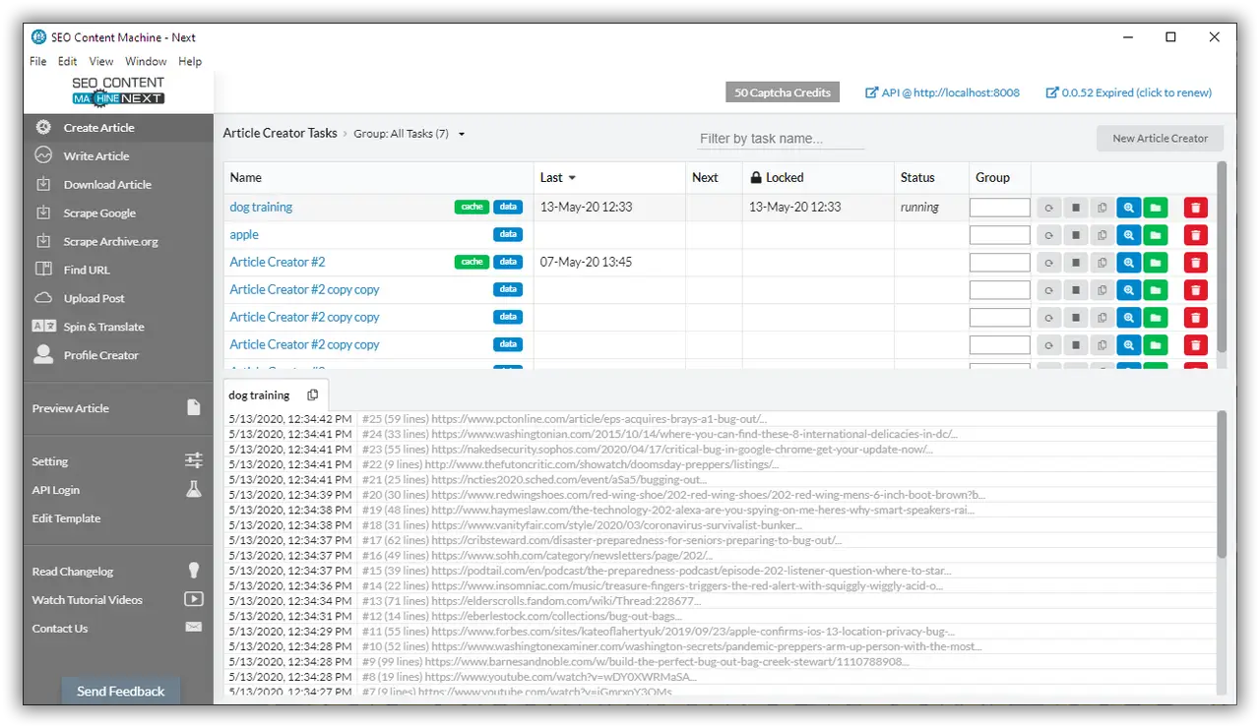Open the output folder for dog training task
This screenshot has height=728, width=1260.
click(x=1156, y=207)
